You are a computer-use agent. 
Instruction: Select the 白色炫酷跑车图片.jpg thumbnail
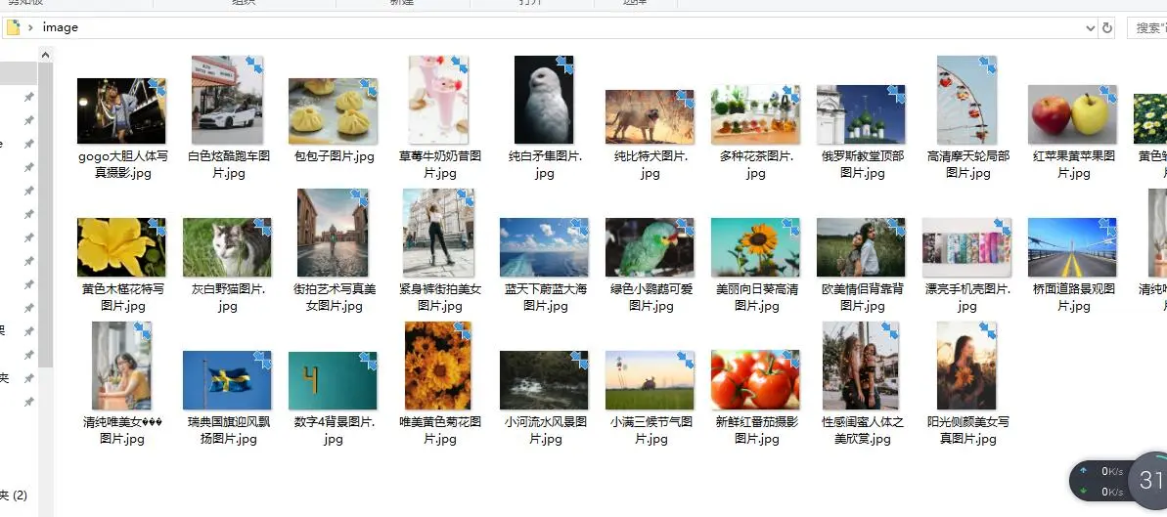coord(227,100)
